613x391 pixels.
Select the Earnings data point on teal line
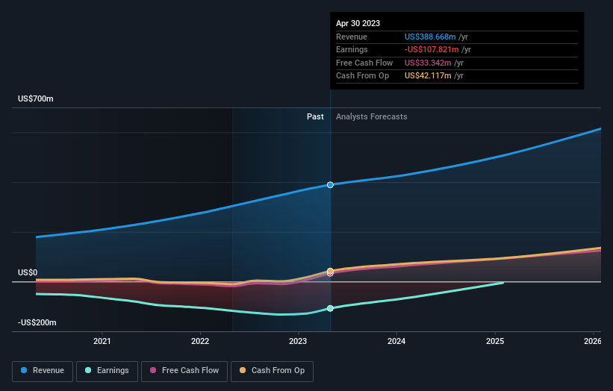330,308
